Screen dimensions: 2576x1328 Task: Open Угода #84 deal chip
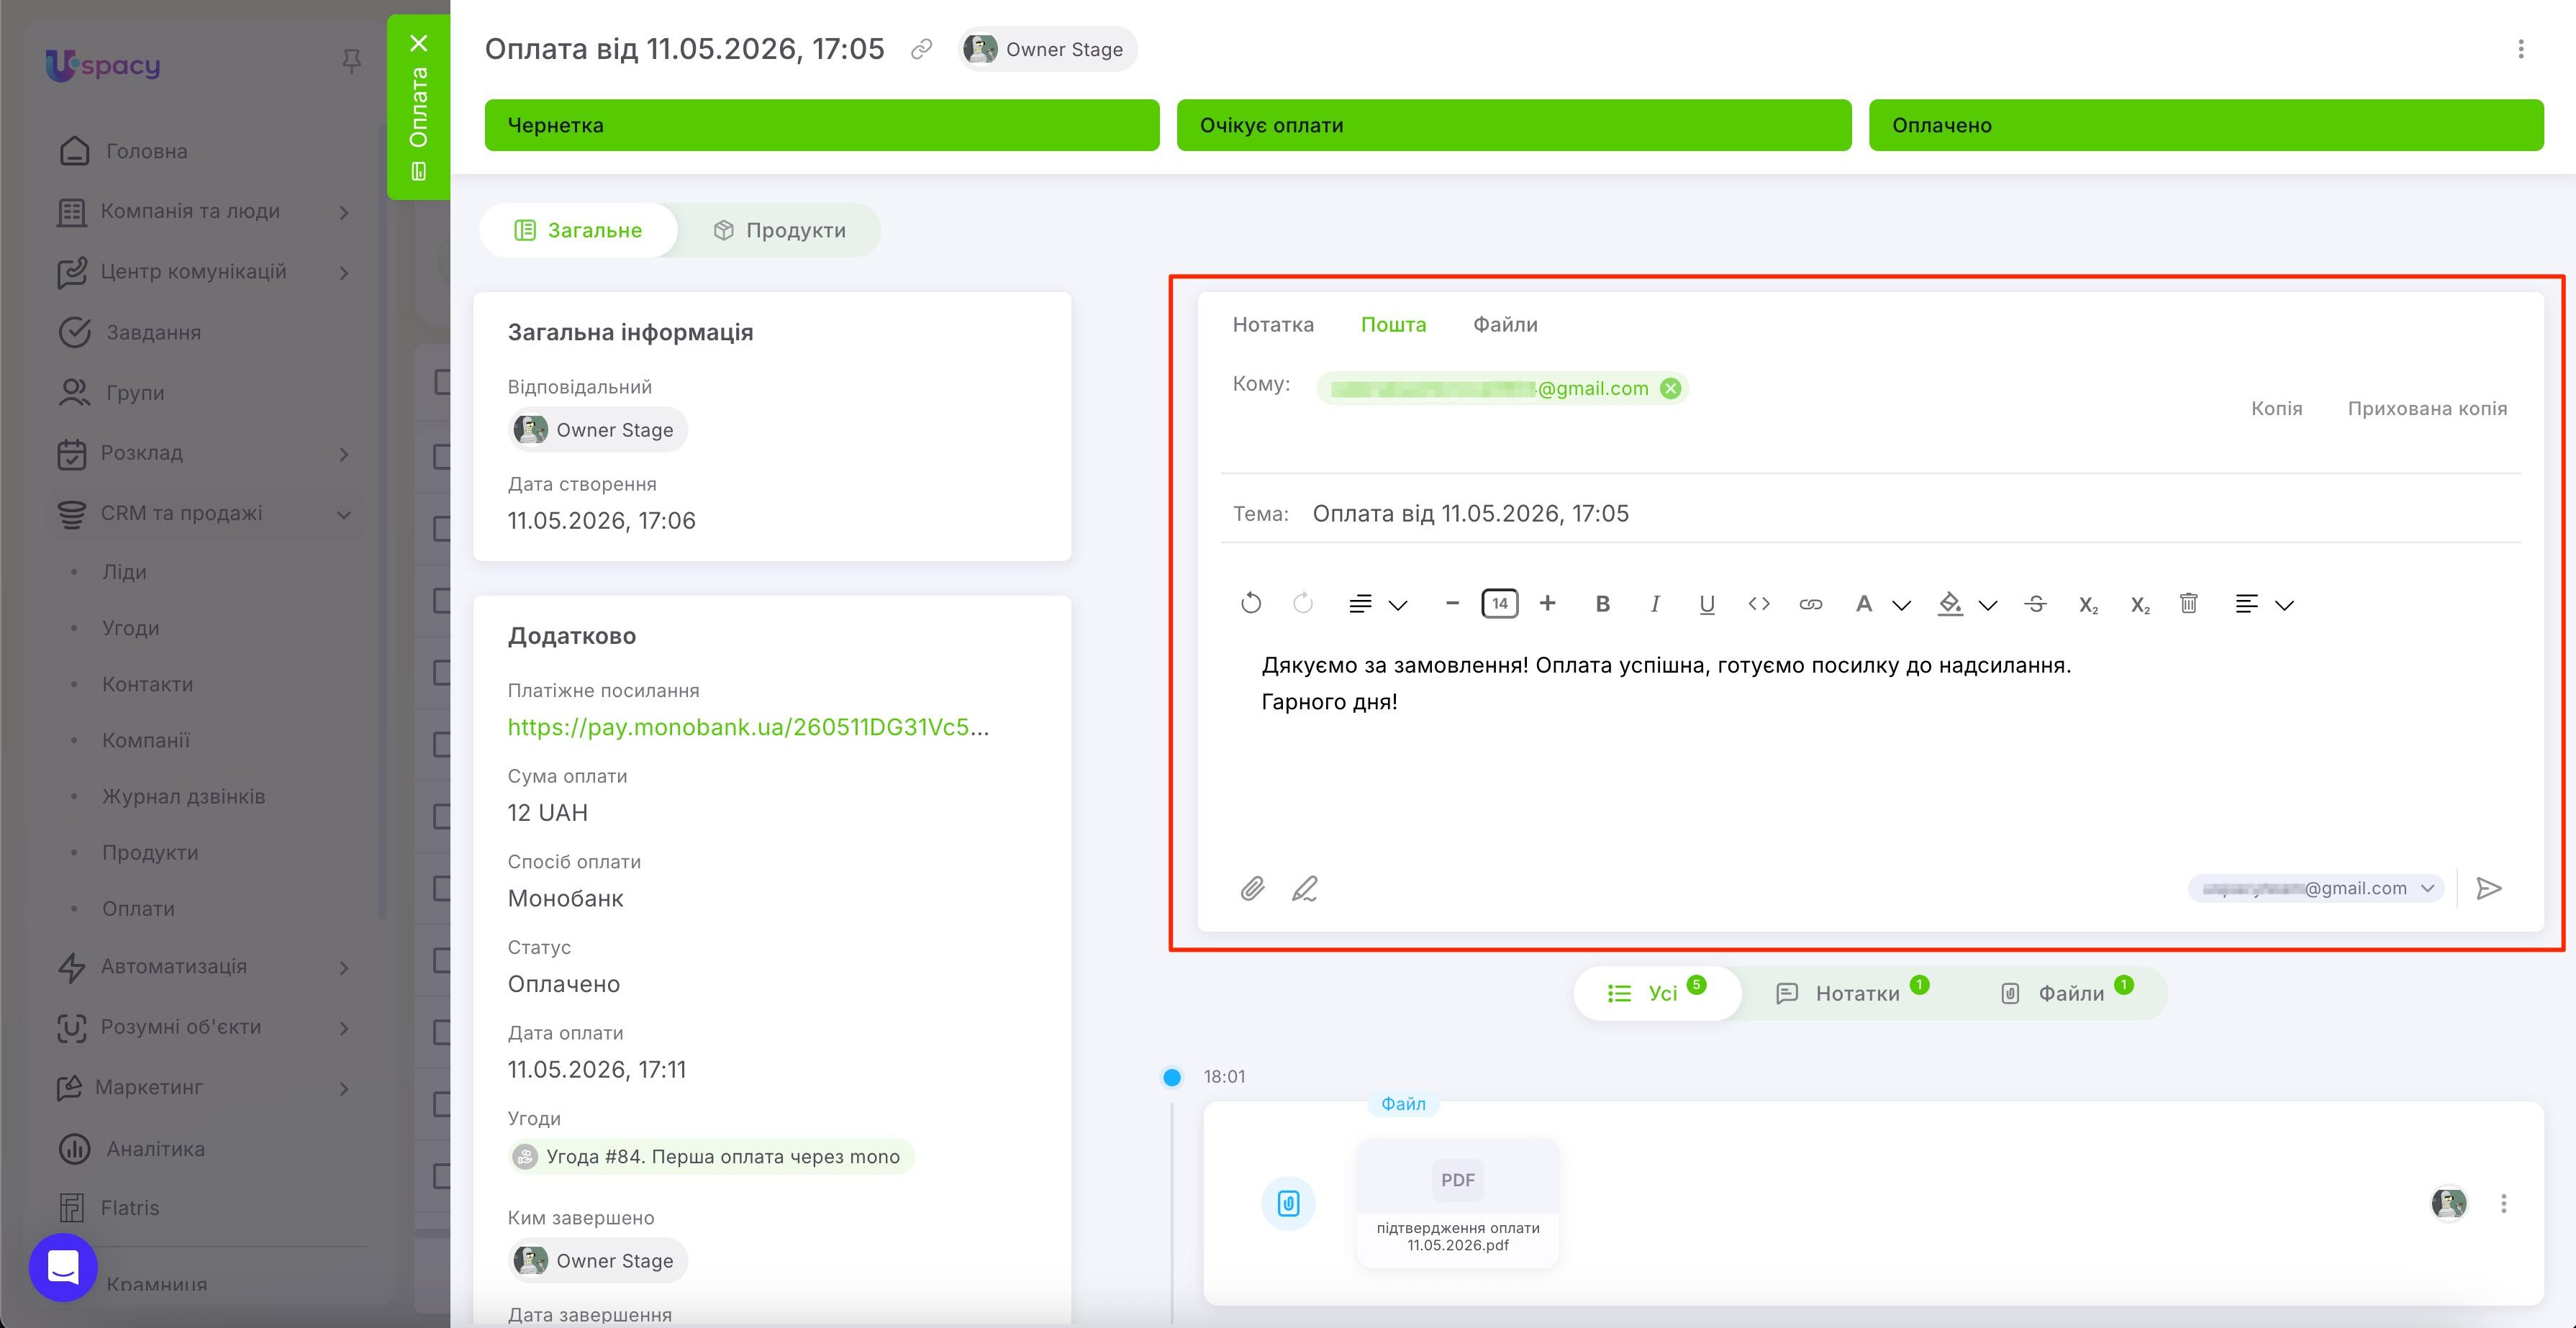[x=711, y=1156]
